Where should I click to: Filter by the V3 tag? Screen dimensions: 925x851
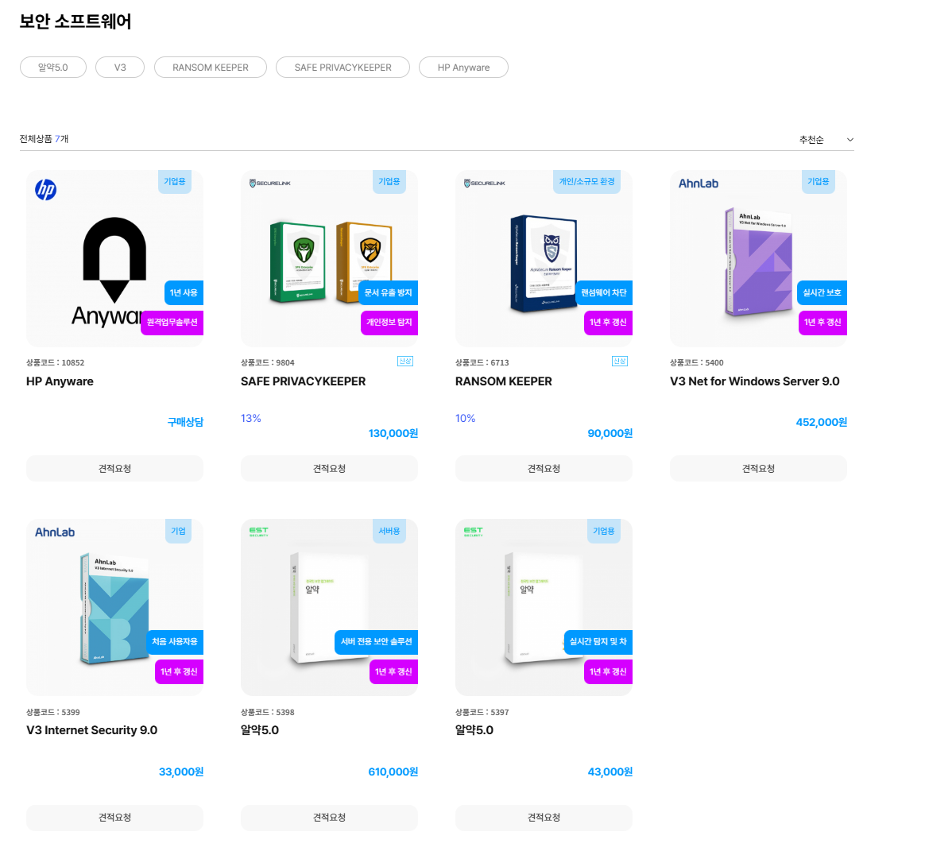[120, 68]
